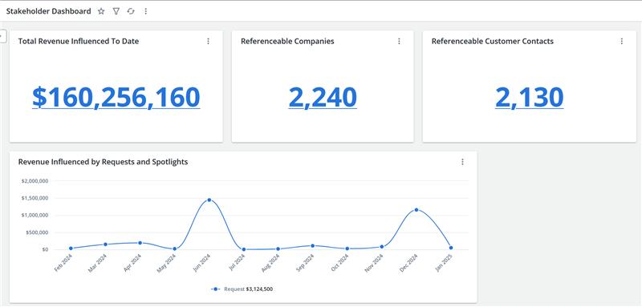Select the Sep 2024 data point
Image resolution: width=642 pixels, height=307 pixels.
click(313, 246)
